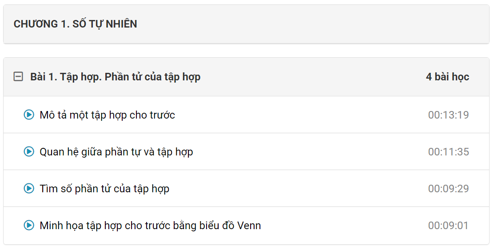The height and width of the screenshot is (250, 494).
Task: Collapse the Bài 1 section with the minus icon
Action: pos(18,77)
